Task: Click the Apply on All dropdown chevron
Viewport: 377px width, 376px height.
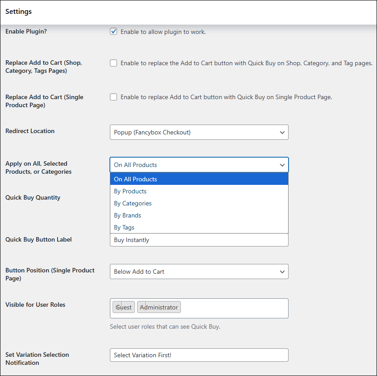Action: (282, 165)
